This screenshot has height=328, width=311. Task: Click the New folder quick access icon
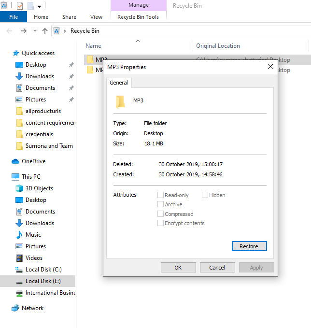pos(30,6)
